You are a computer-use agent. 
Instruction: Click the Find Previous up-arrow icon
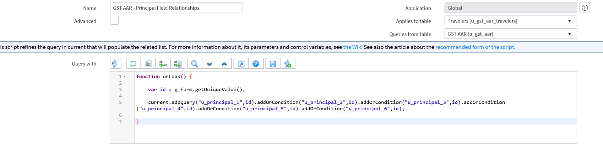coord(224,64)
